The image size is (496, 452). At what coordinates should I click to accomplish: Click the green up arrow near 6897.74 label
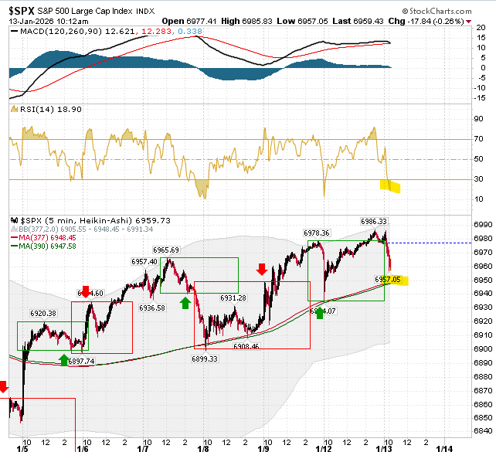64,360
